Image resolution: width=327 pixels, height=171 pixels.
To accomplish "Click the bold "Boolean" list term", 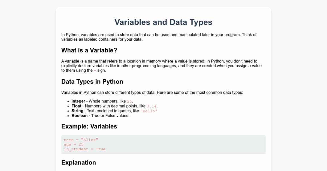I will (80, 116).
